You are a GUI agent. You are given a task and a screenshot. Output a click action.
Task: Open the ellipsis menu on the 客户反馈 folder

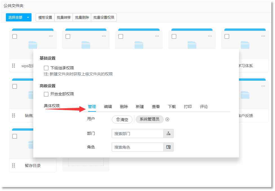click(263, 86)
